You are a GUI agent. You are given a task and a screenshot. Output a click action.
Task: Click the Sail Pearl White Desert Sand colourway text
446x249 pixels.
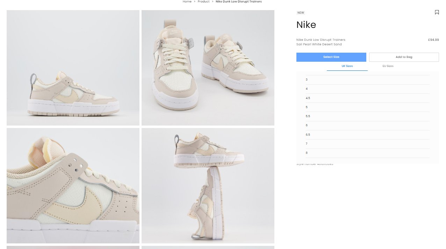pyautogui.click(x=319, y=44)
